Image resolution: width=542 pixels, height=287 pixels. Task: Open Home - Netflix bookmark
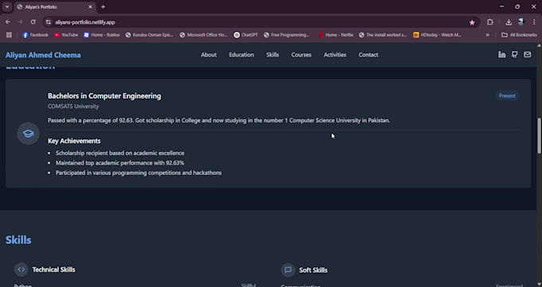[x=336, y=35]
